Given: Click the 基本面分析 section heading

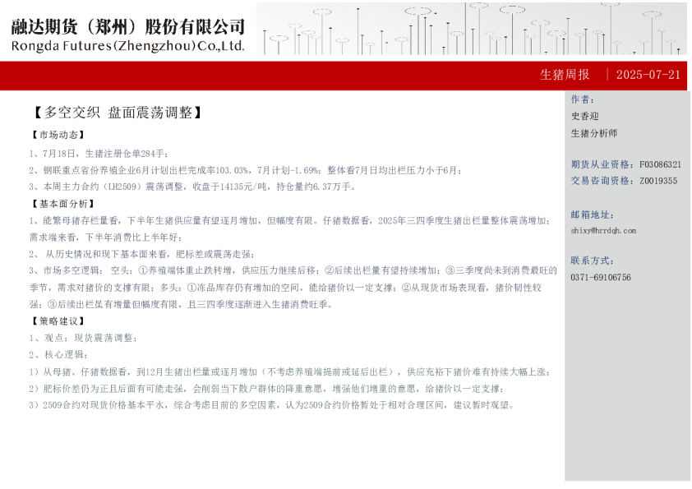Looking at the screenshot, I should point(62,203).
